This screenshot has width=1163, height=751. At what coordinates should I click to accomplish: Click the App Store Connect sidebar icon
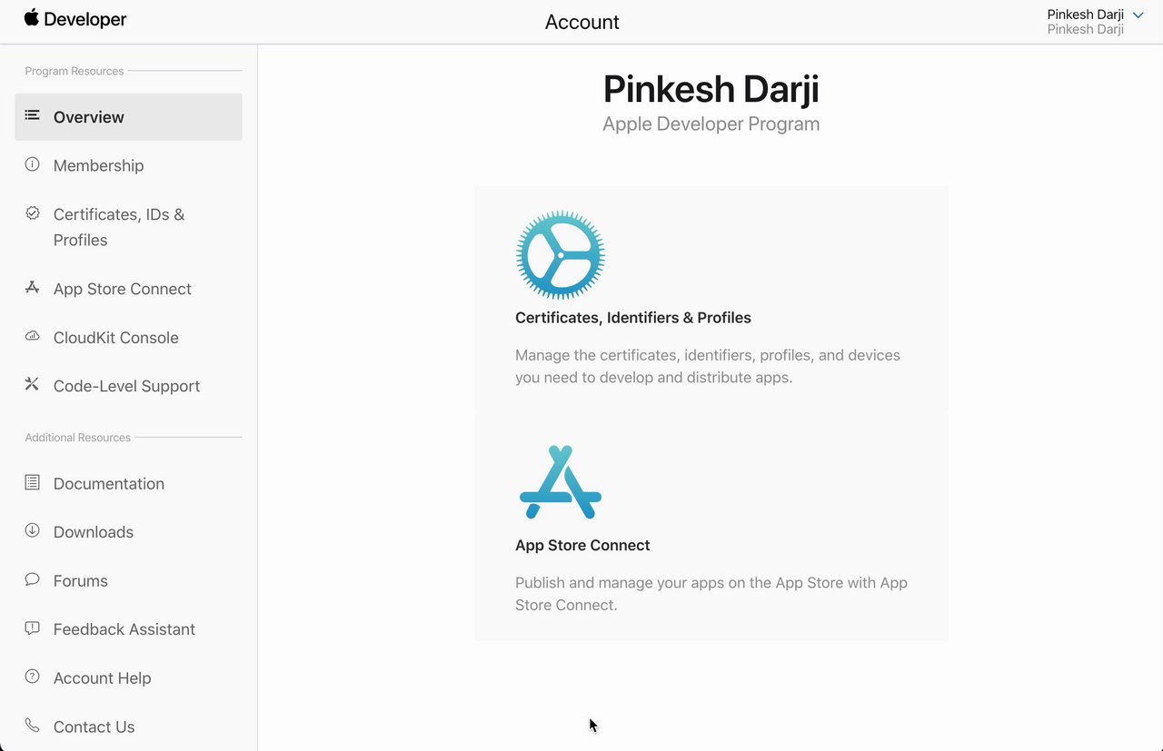tap(32, 287)
